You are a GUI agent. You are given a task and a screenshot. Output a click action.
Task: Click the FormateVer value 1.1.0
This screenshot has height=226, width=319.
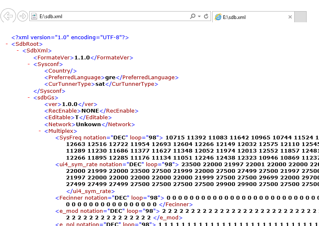82,58
